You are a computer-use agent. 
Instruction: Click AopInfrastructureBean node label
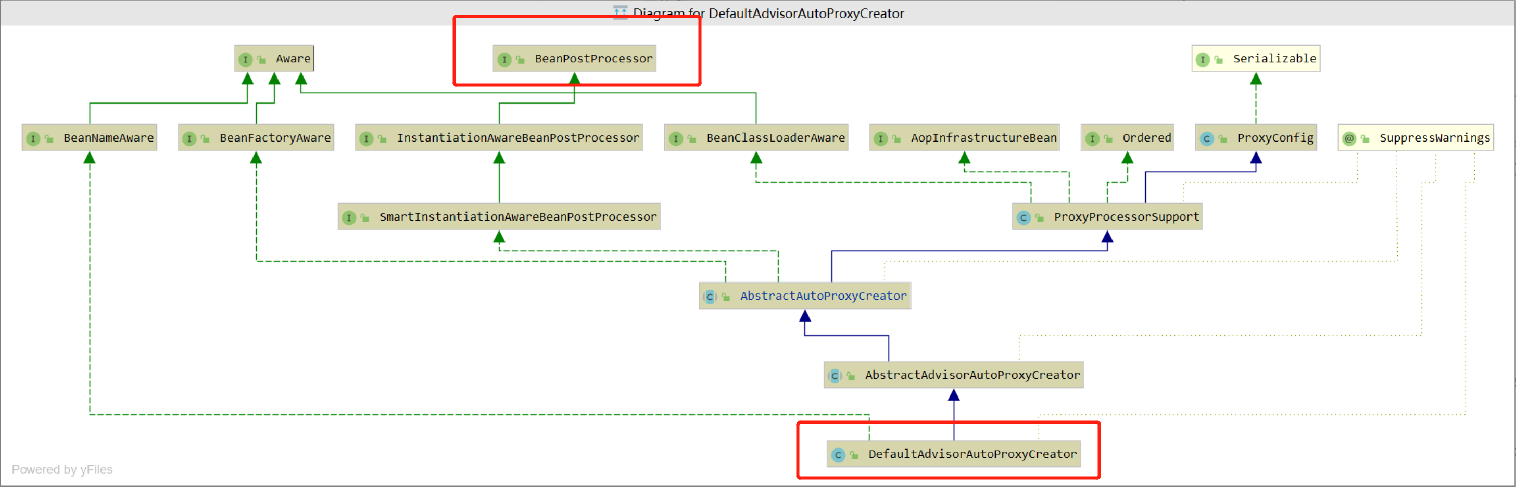click(983, 138)
